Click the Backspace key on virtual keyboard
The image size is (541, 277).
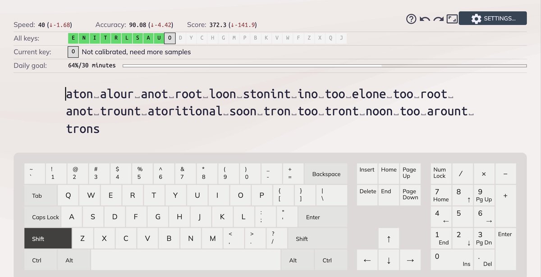(326, 174)
